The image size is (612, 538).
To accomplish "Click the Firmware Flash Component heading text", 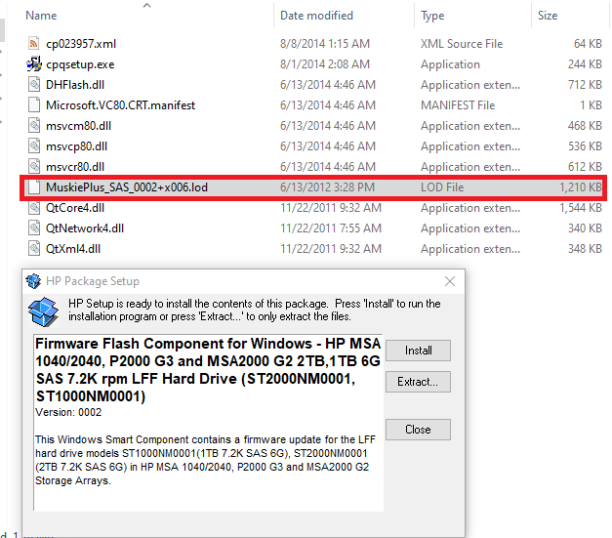I will (x=208, y=370).
